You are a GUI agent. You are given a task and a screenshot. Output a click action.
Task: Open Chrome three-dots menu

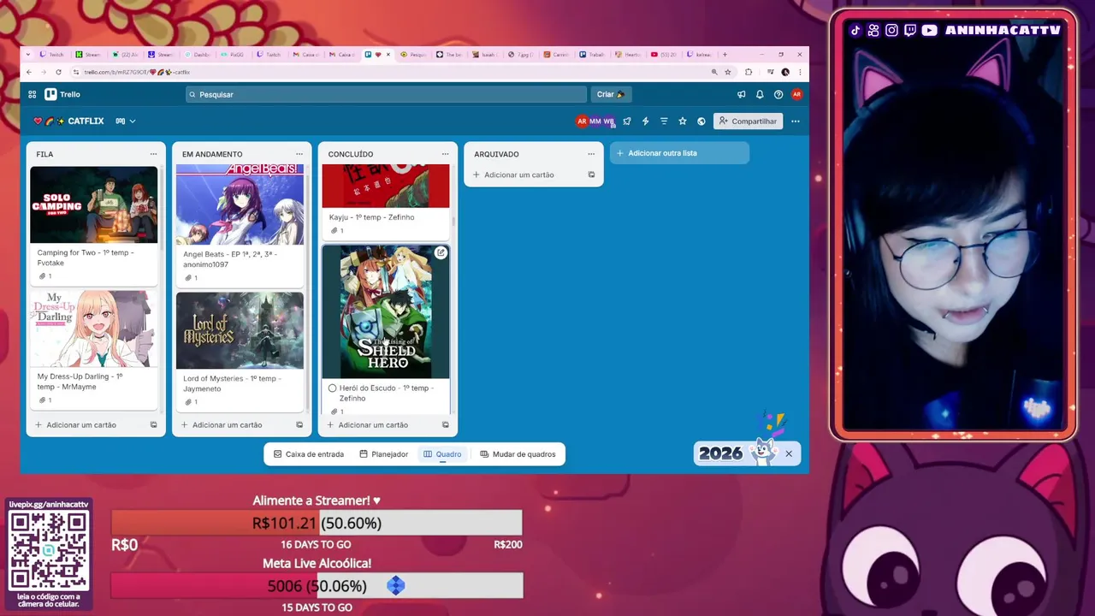pyautogui.click(x=800, y=72)
